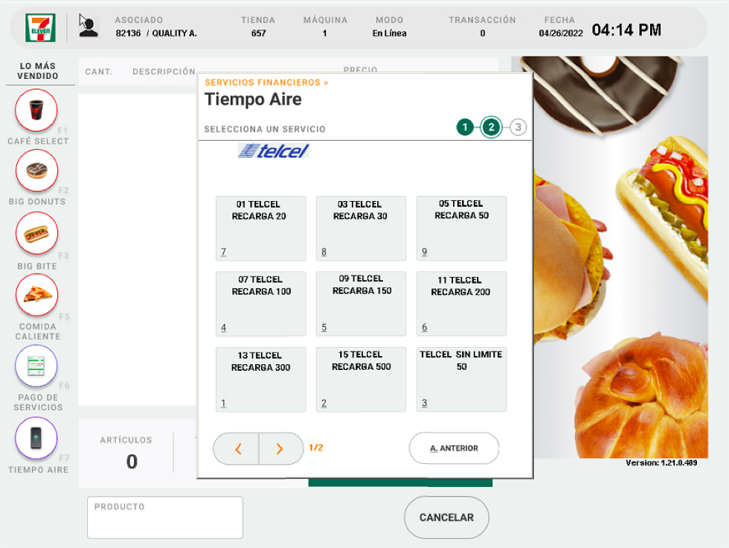Image resolution: width=729 pixels, height=548 pixels.
Task: Go to step 1 of the wizard
Action: [465, 127]
